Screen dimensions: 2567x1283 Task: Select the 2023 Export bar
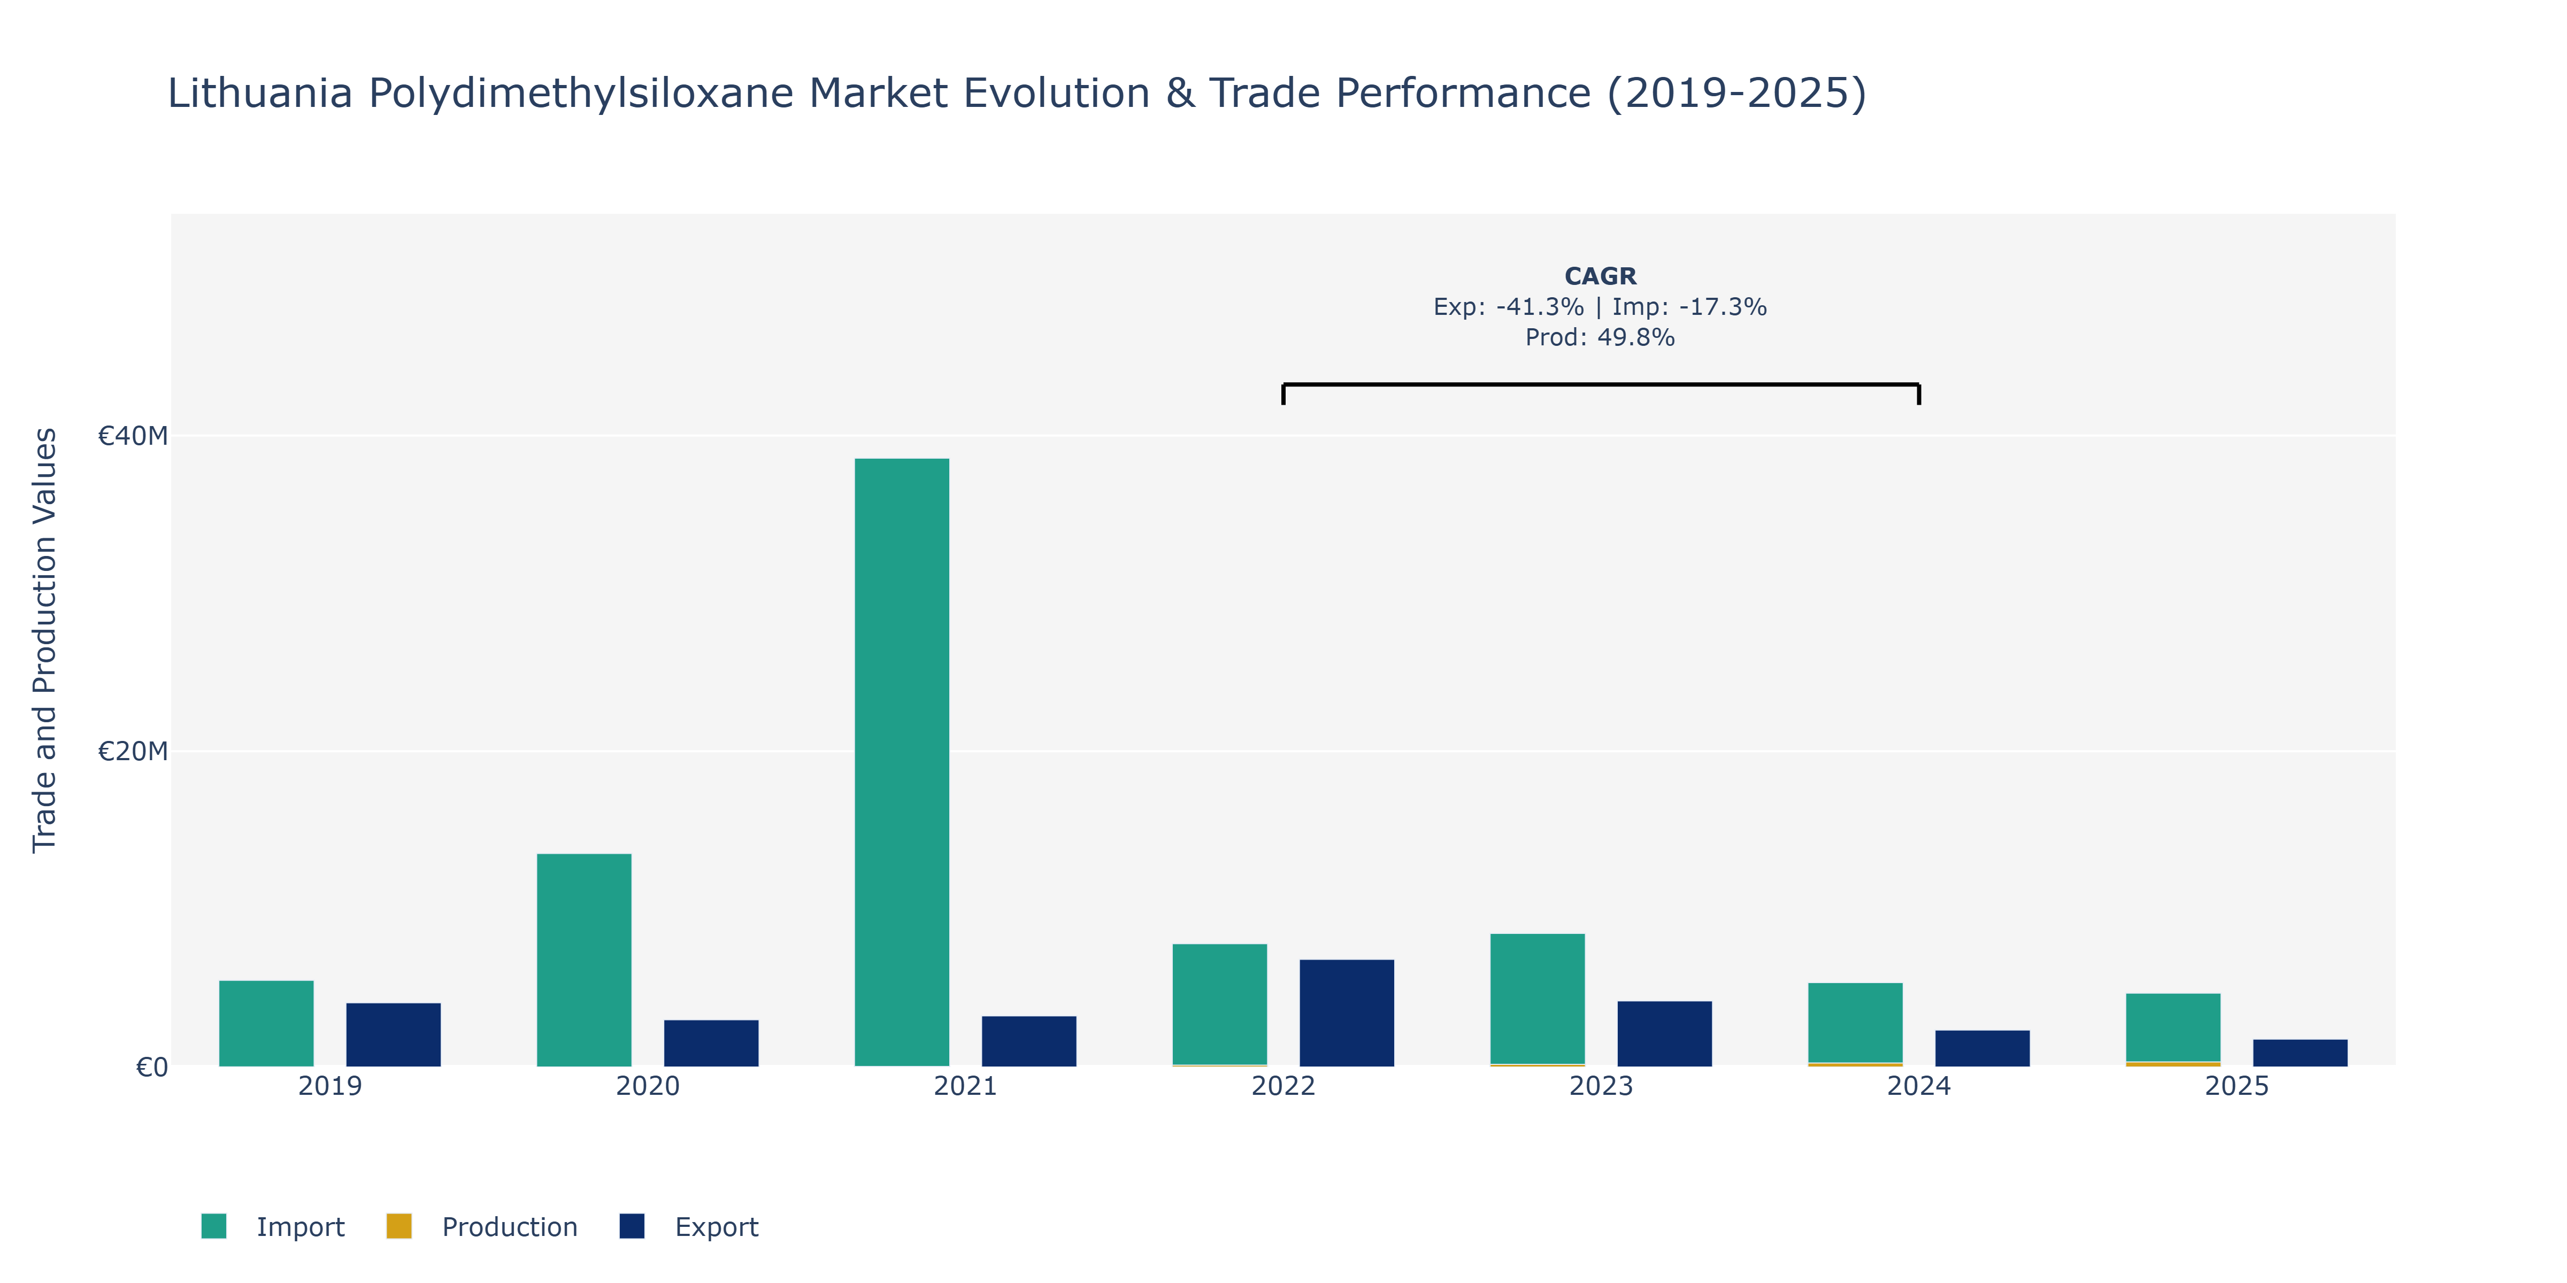click(1665, 1034)
